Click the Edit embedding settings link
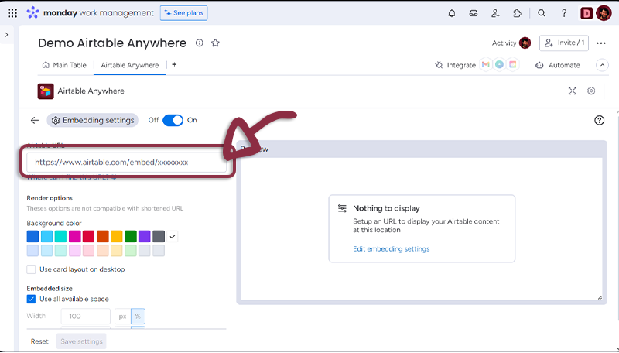Viewport: 619px width, 353px height. (391, 249)
